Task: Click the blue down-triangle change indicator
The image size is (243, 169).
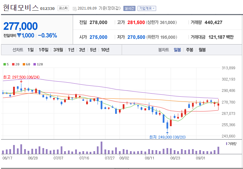Action: click(19, 35)
